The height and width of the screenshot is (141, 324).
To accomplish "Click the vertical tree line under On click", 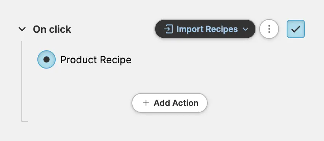I will pos(22,81).
